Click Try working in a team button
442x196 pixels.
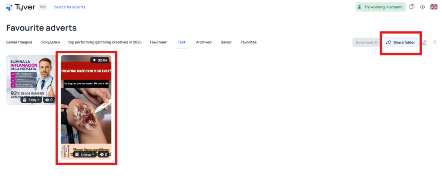point(380,7)
